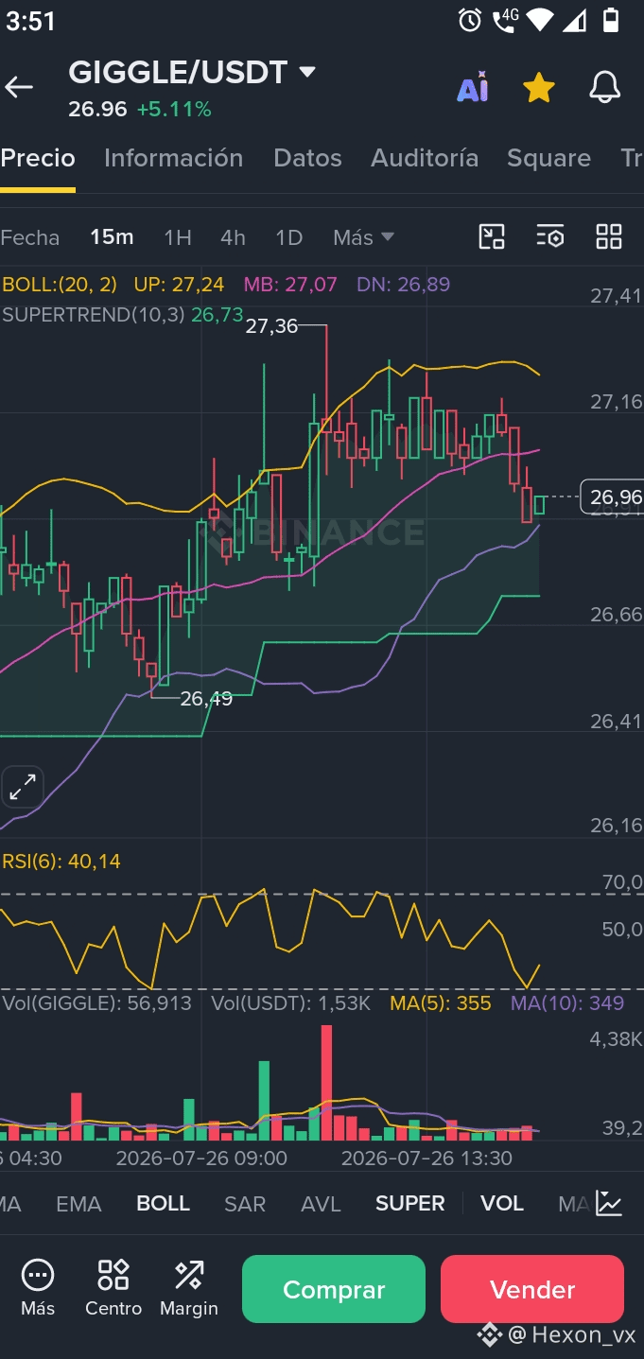Screen dimensions: 644x1359
Task: Tap the 27,36 high price marker
Action: click(x=271, y=326)
